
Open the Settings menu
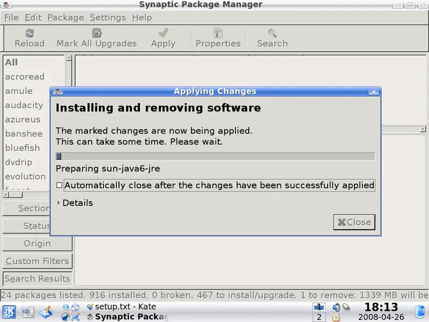108,18
